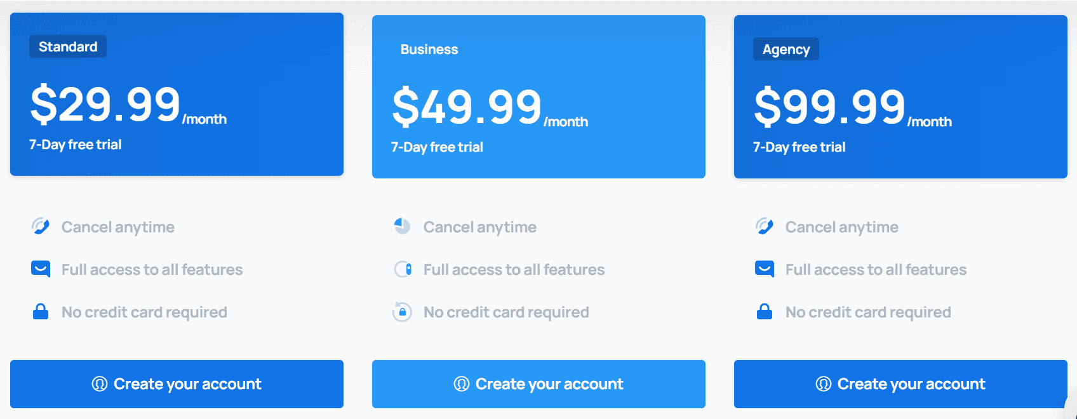The height and width of the screenshot is (419, 1077).
Task: Click the phone icon beside Agency's Cancel anytime
Action: tap(765, 226)
